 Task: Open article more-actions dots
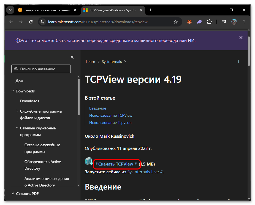pos(238,62)
